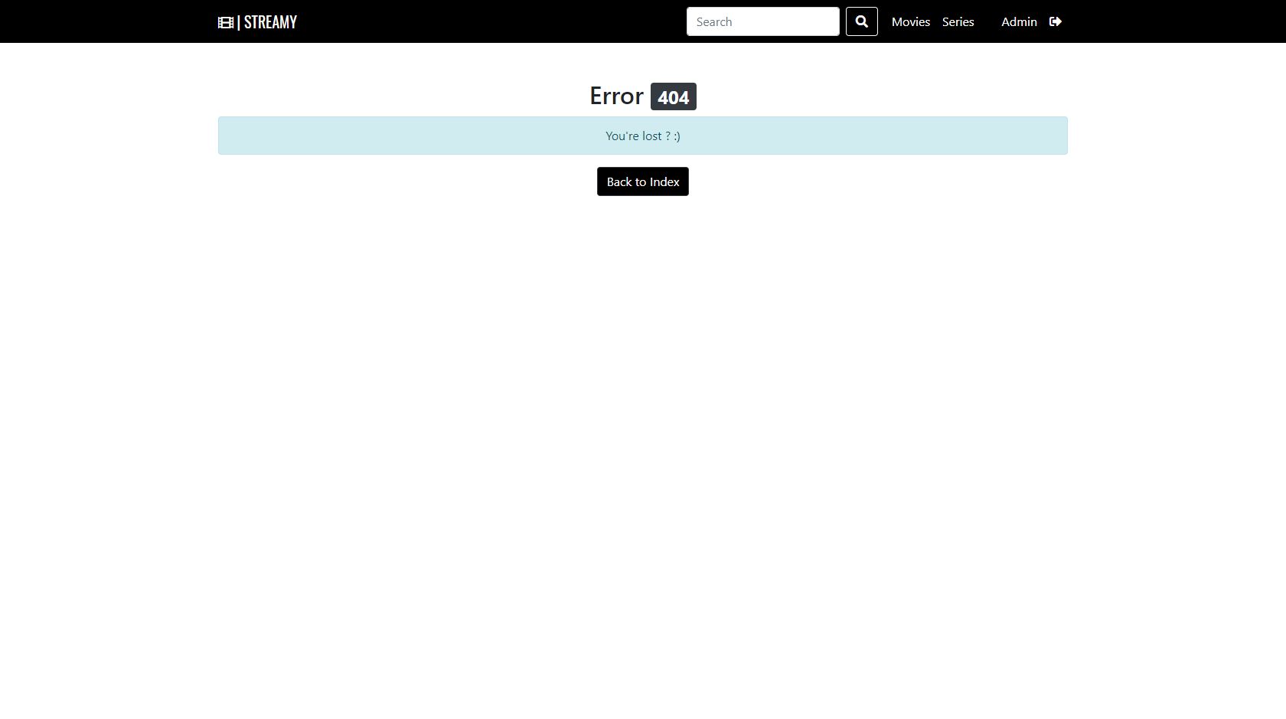Click the magnifier search button

861,21
